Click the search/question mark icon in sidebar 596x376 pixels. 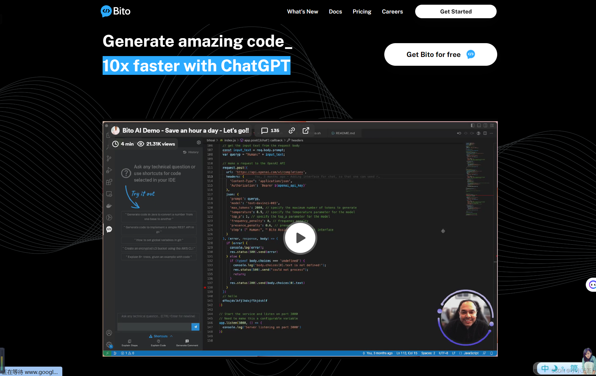(126, 173)
